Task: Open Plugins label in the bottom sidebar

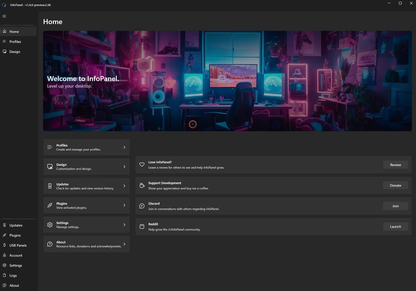Action: coord(15,235)
